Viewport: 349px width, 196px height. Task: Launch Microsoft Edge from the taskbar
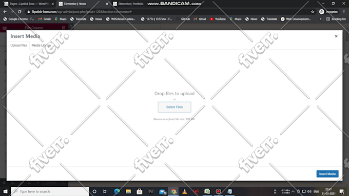point(117,191)
